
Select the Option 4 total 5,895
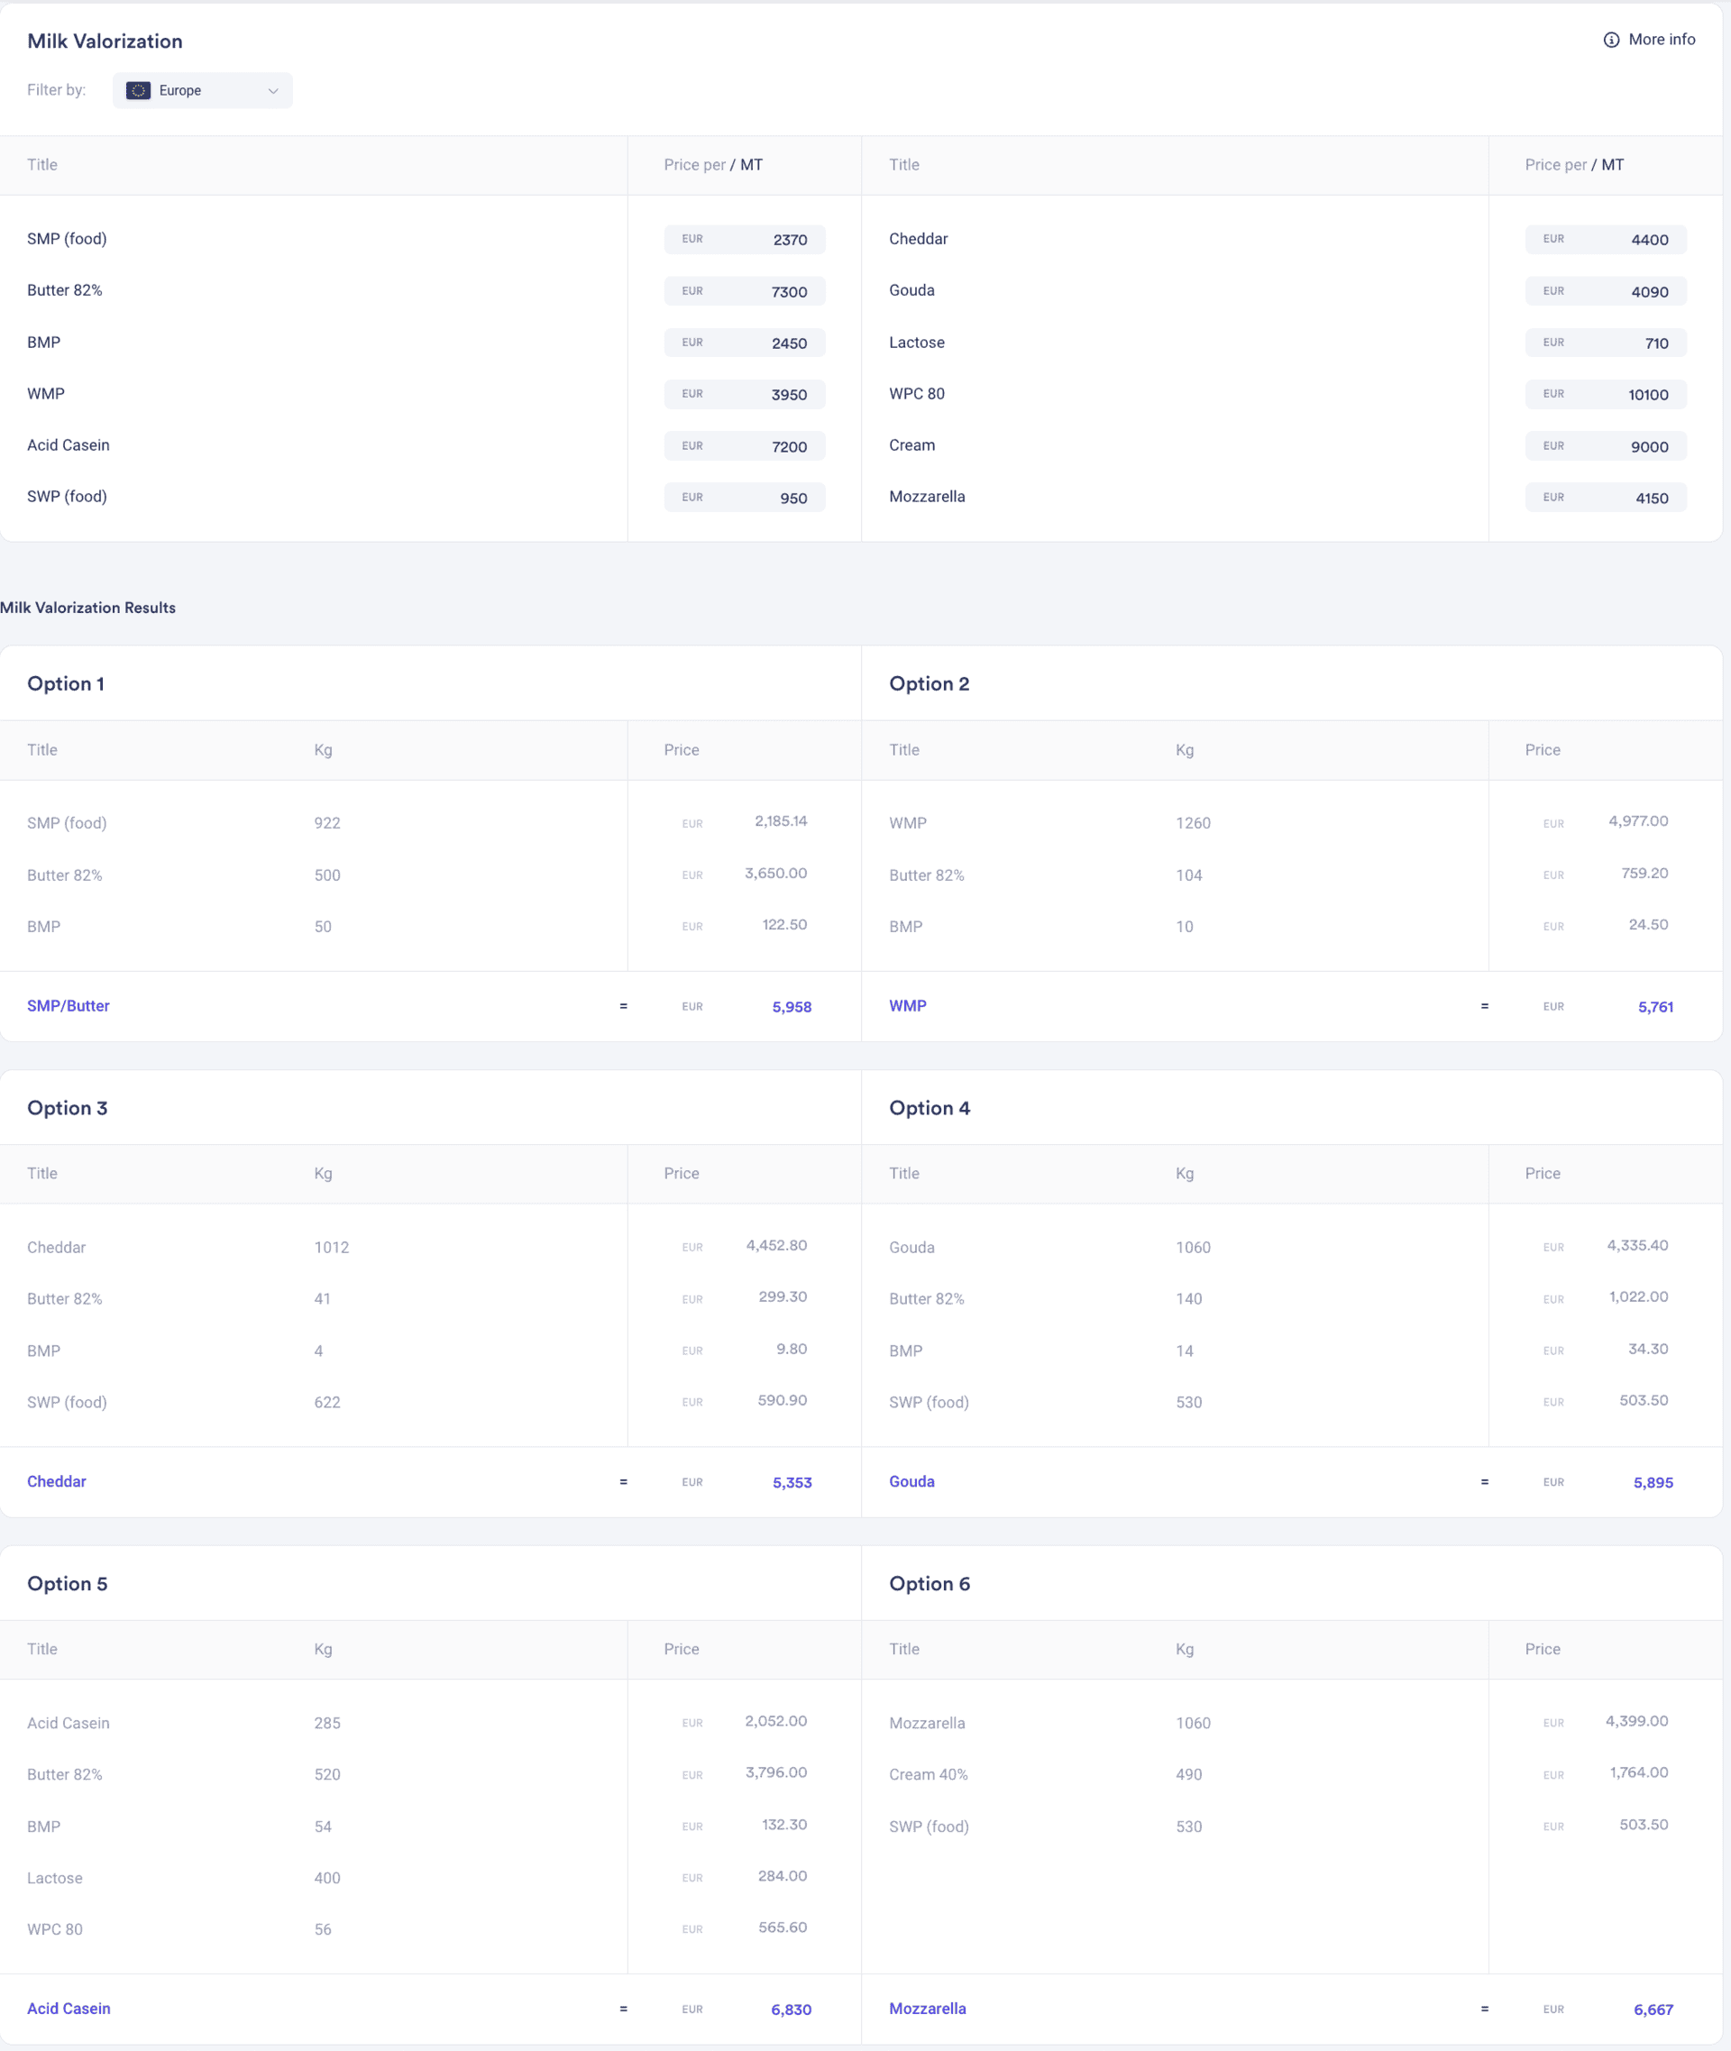tap(1653, 1483)
